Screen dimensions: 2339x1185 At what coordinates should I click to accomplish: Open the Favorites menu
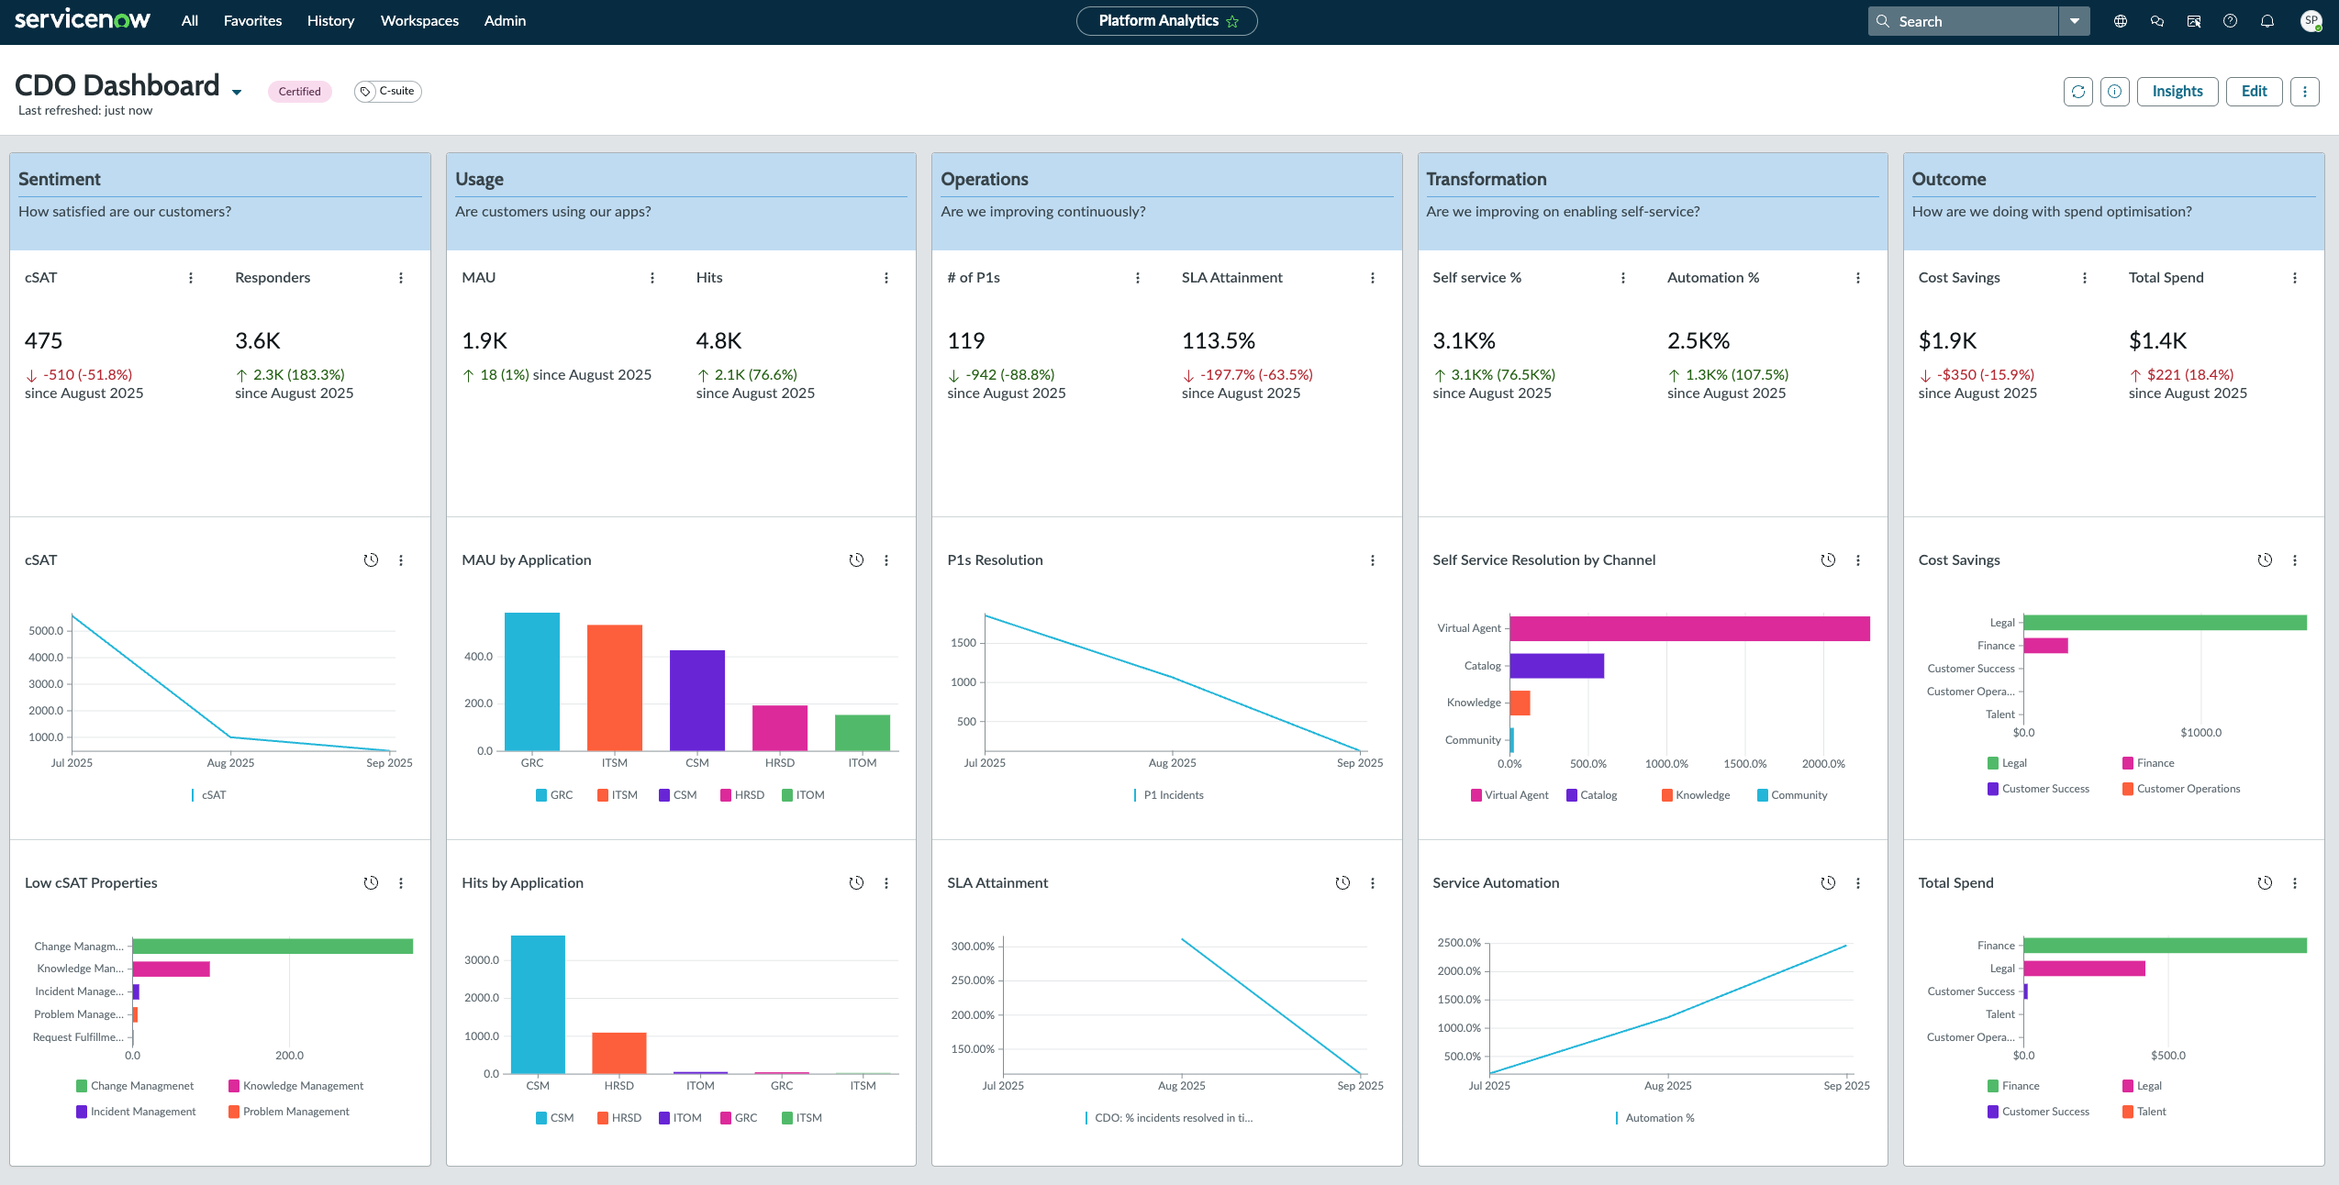click(252, 20)
